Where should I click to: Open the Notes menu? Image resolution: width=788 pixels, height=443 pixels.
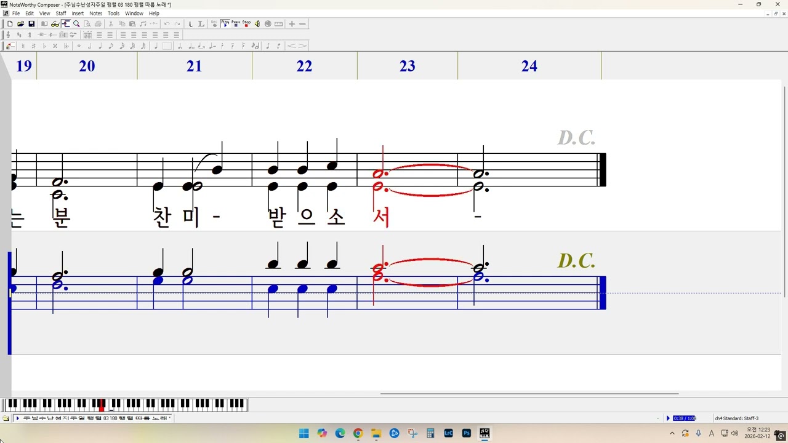pos(96,13)
